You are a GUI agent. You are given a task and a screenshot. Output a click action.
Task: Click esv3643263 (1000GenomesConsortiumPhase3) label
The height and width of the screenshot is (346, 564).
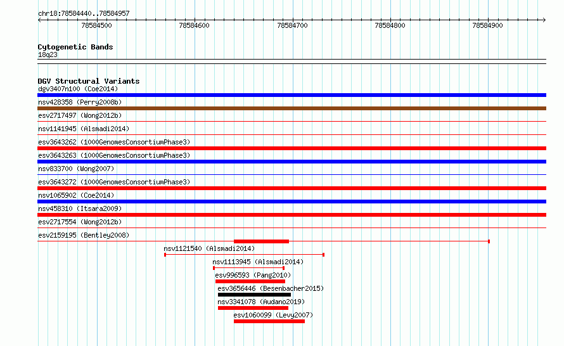(114, 155)
